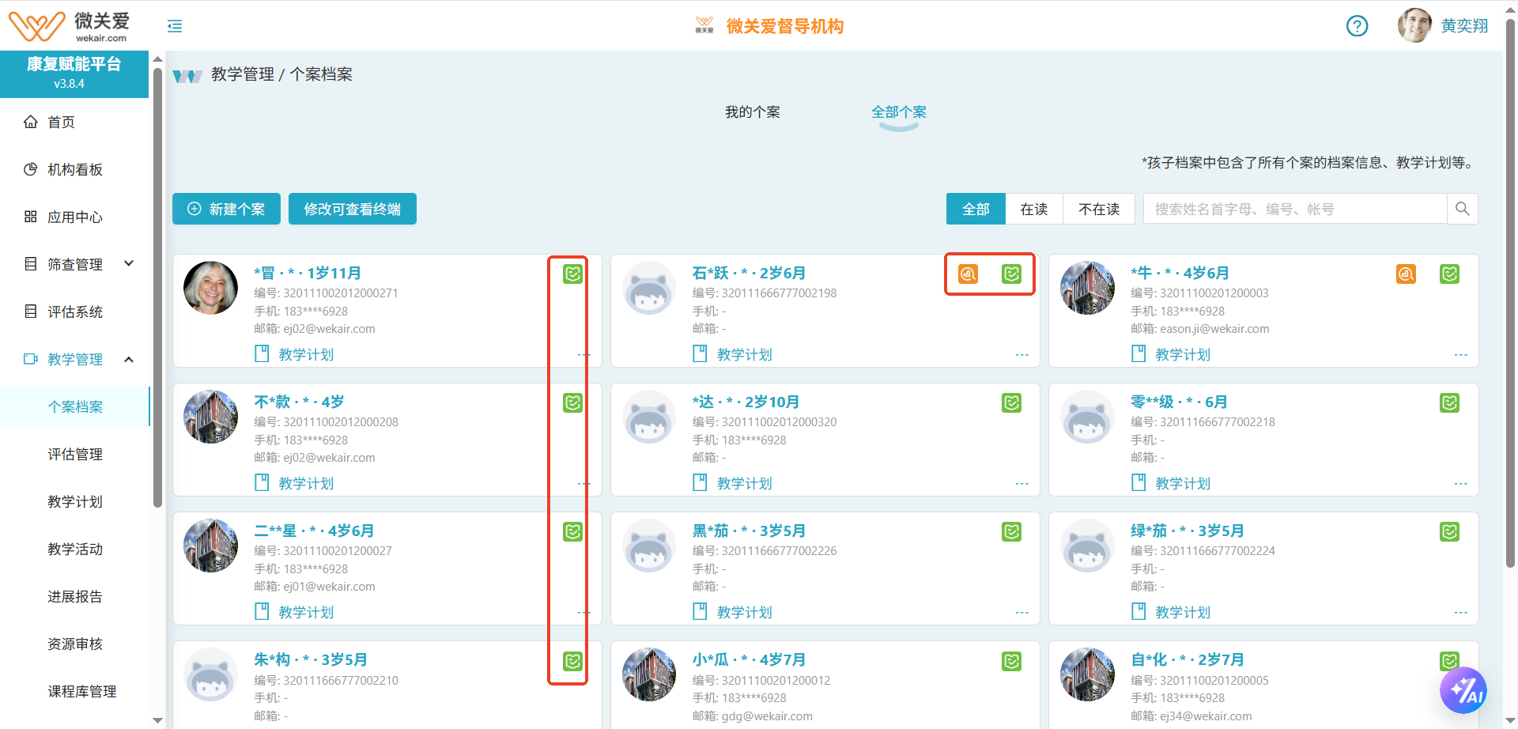Open the floating AI assistant icon
Viewport: 1518px width, 729px height.
tap(1464, 689)
